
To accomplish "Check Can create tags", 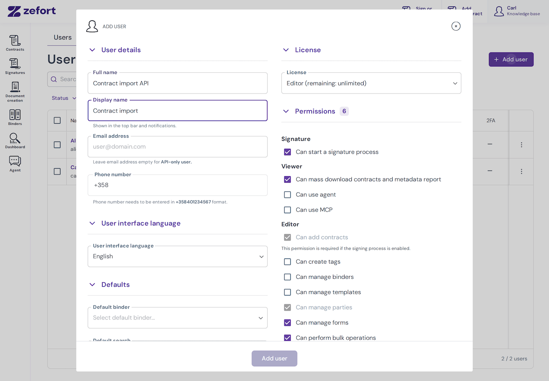I will pos(288,262).
